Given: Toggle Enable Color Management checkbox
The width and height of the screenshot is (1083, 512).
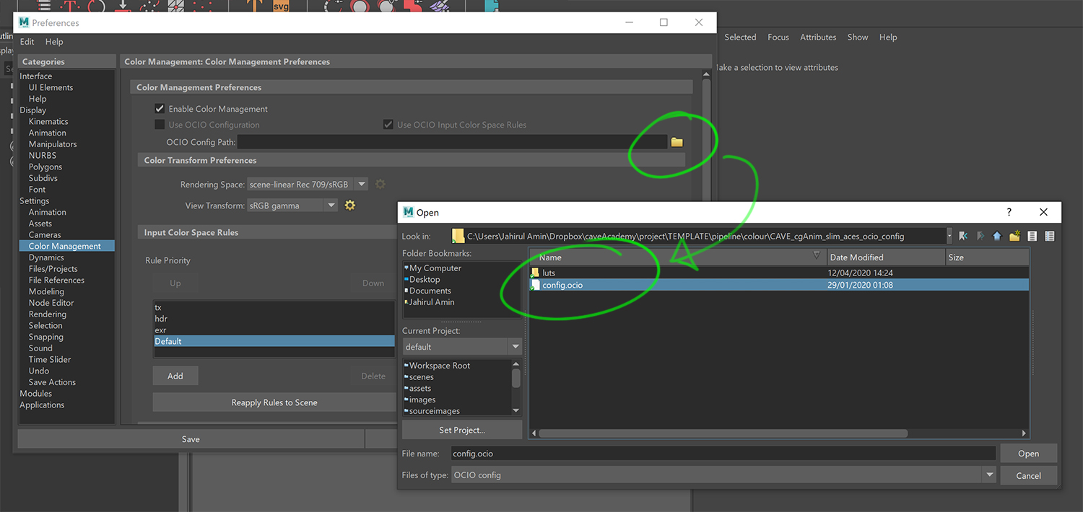Looking at the screenshot, I should coord(160,109).
